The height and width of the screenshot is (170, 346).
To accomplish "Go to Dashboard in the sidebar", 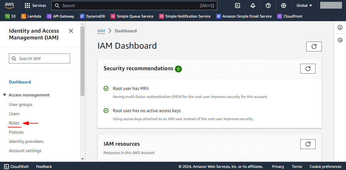I will (20, 82).
